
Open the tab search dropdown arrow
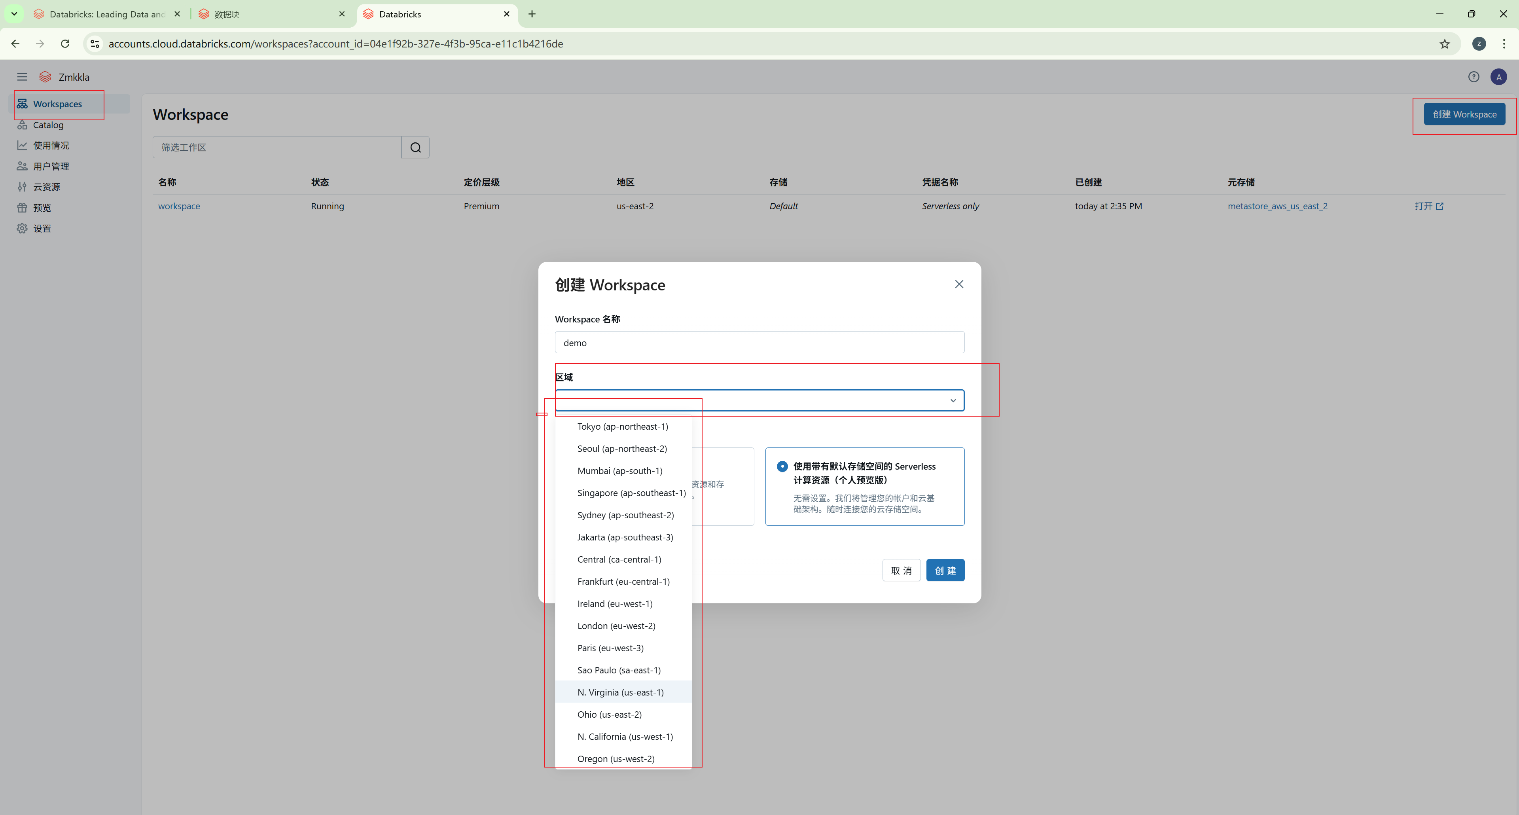[14, 13]
